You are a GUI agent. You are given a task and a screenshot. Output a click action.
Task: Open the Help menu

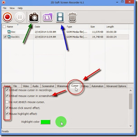[x=20, y=8]
